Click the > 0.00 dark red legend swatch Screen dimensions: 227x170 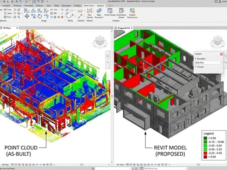pyautogui.click(x=205, y=157)
